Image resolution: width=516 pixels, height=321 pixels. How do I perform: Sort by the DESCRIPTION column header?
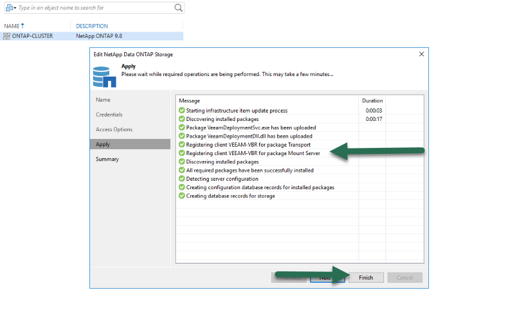[92, 26]
